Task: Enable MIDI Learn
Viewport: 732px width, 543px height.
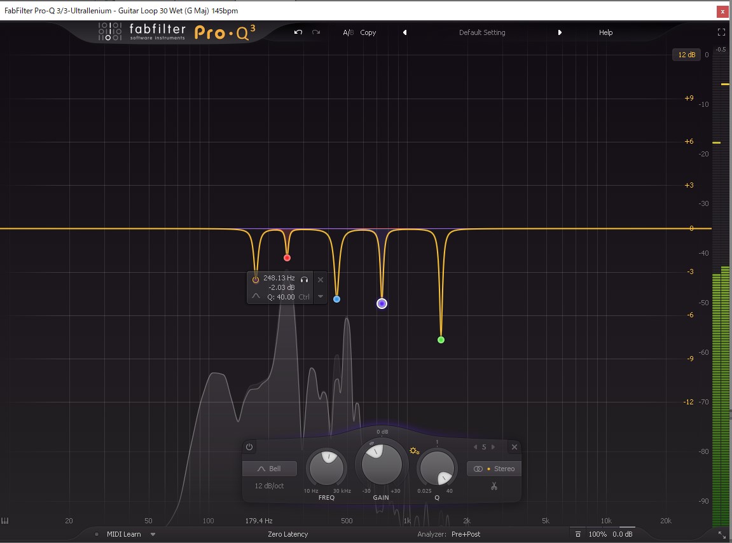Action: coord(123,534)
